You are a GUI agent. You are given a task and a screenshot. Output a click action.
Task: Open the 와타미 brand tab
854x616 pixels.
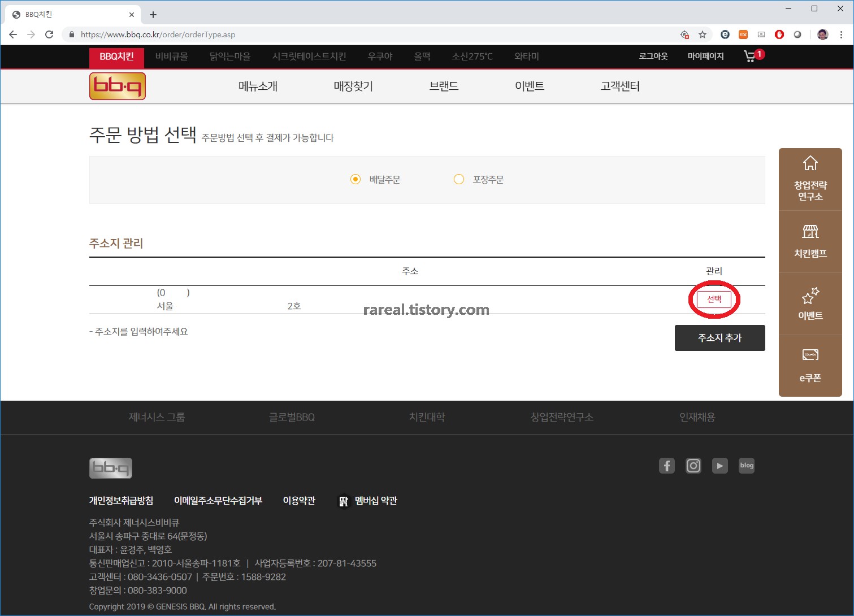pyautogui.click(x=527, y=57)
